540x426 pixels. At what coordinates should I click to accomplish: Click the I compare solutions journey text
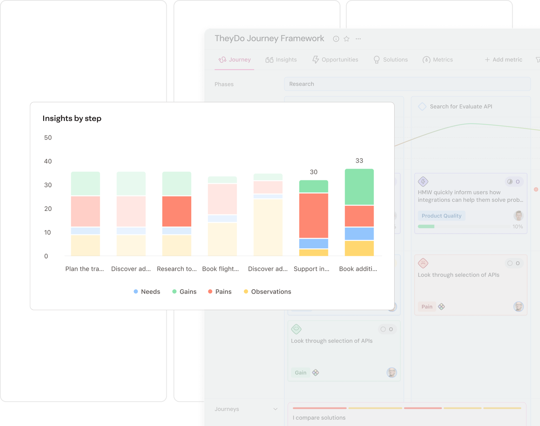pos(319,418)
